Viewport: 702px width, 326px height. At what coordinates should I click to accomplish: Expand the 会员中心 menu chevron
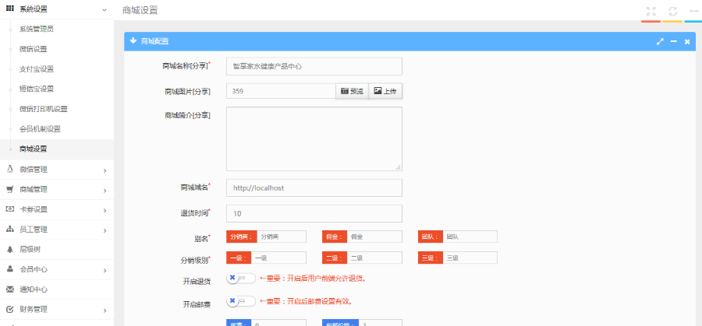click(x=105, y=270)
